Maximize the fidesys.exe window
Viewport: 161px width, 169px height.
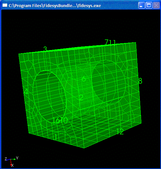[x=149, y=5]
